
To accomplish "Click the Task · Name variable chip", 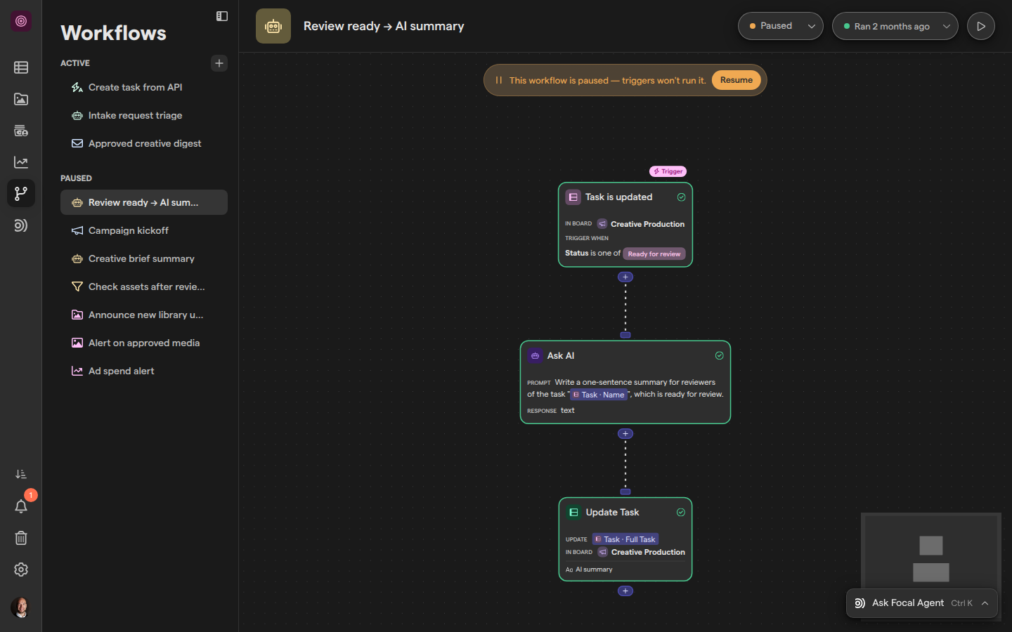I will coord(599,395).
